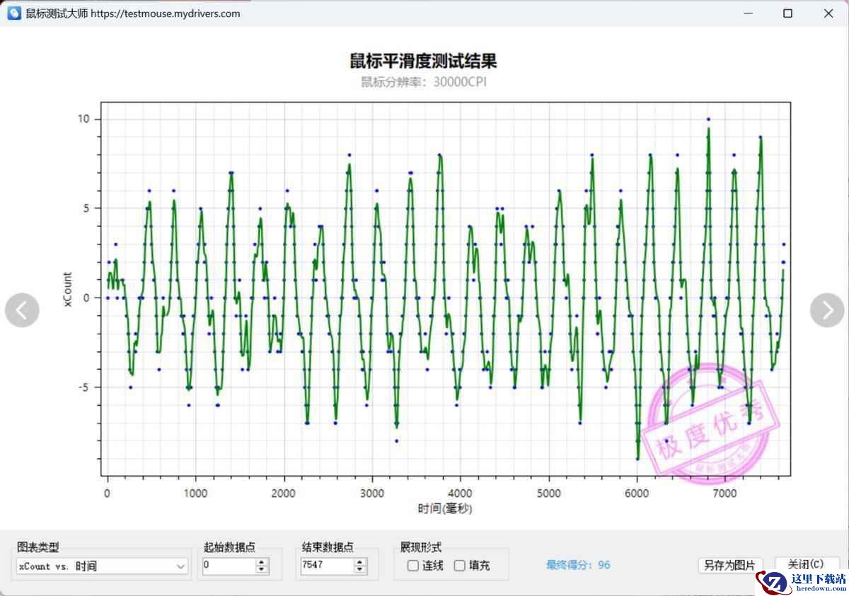This screenshot has width=849, height=596.
Task: Click the 结束数据点 field showing 7547
Action: [x=325, y=566]
